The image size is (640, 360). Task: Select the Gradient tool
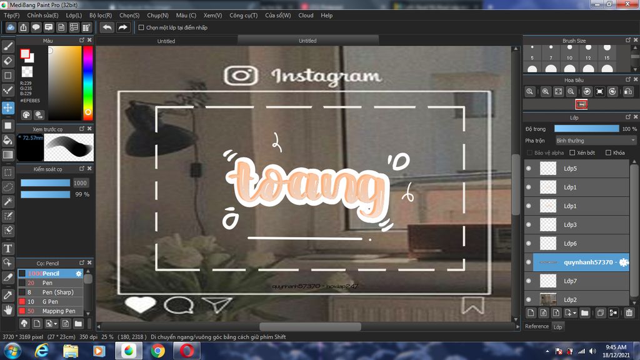(x=7, y=155)
